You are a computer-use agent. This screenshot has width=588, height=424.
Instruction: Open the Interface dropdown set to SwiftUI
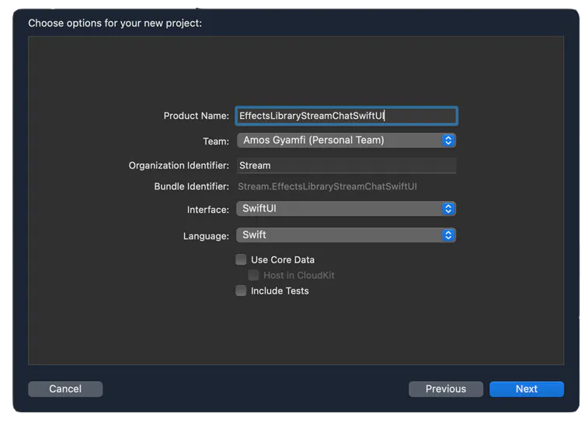click(x=346, y=209)
